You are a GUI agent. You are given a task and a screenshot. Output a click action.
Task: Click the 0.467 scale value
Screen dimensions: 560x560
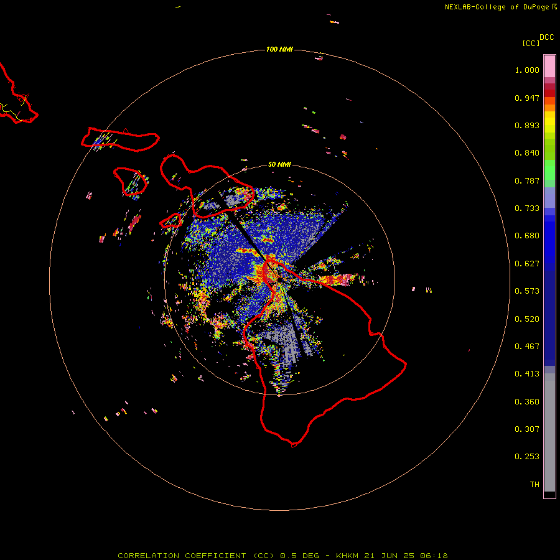(527, 347)
